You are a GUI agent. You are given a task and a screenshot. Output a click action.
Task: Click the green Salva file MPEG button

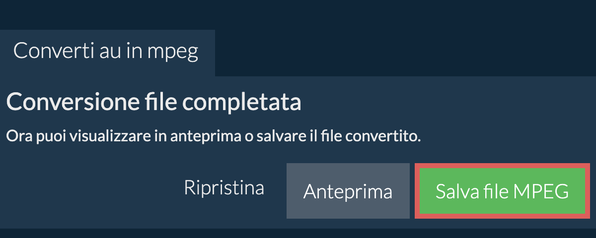[502, 191]
